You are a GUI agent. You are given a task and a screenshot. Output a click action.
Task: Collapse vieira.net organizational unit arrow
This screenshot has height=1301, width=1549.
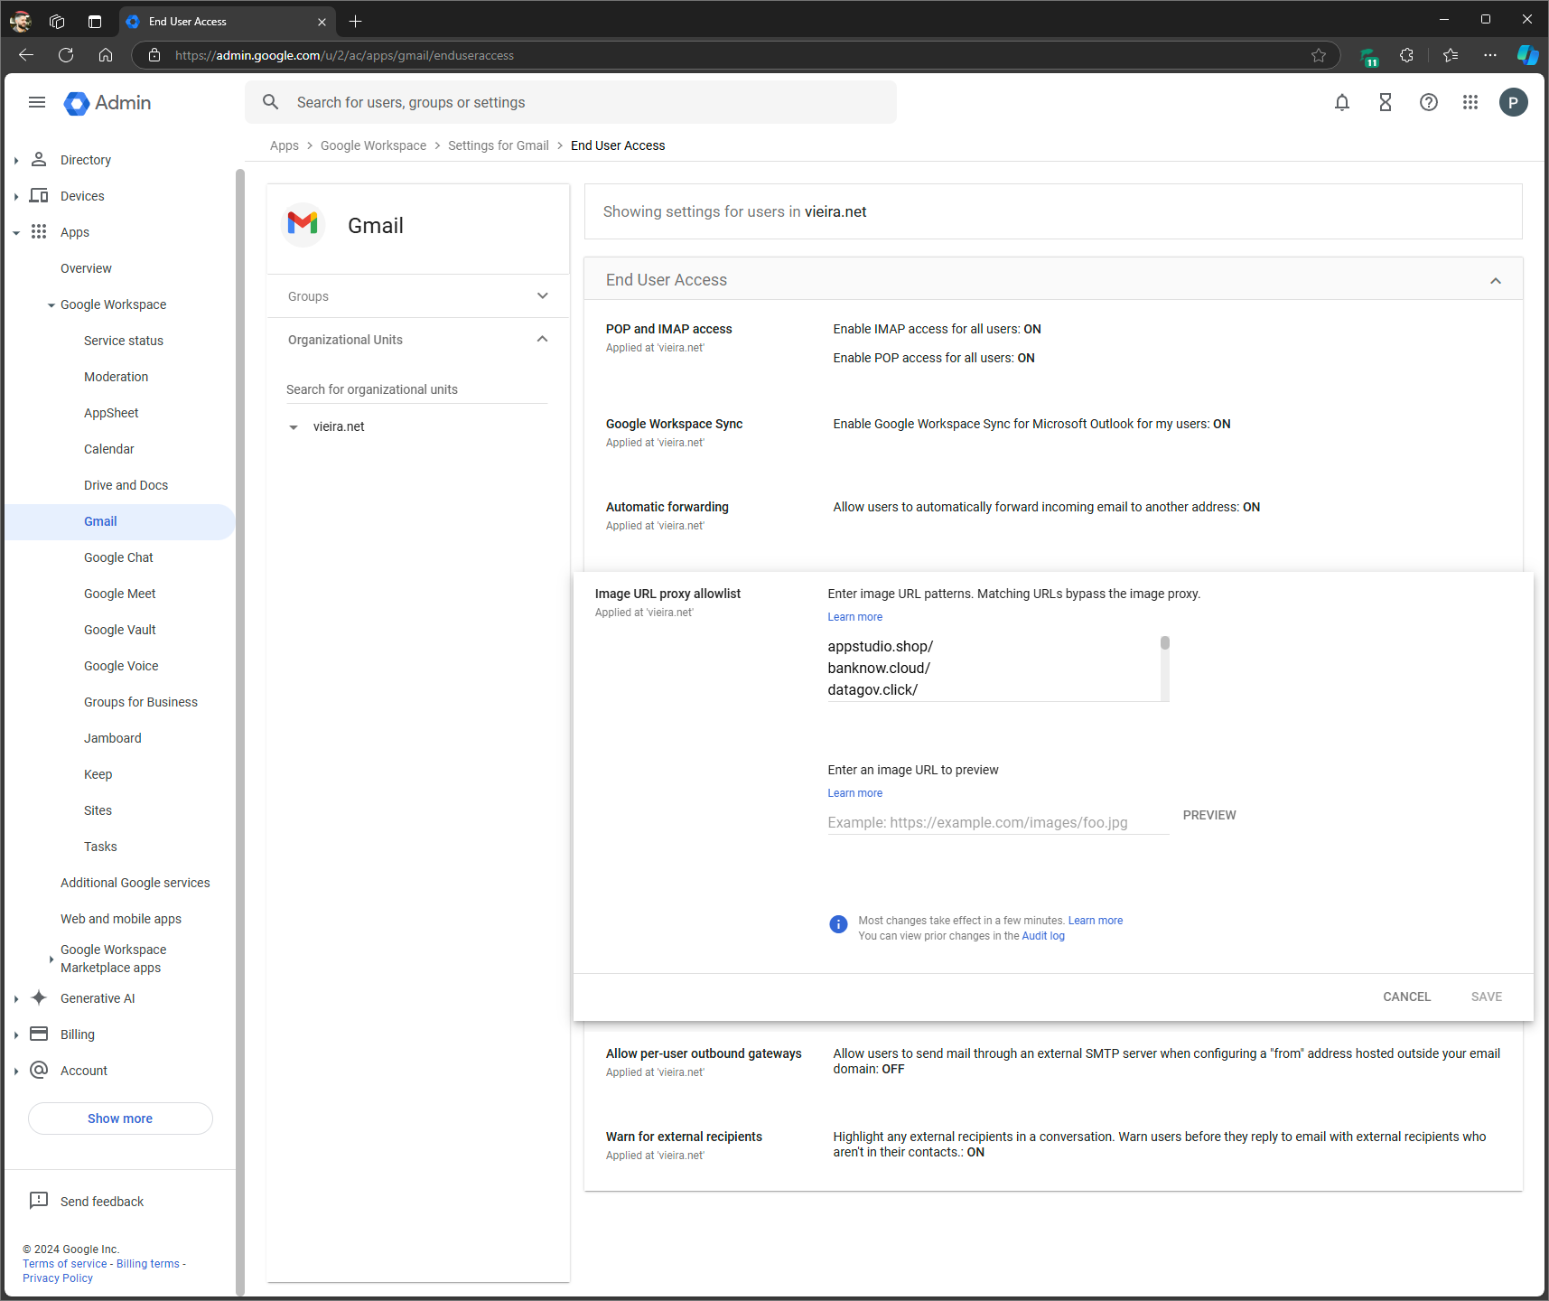(294, 427)
